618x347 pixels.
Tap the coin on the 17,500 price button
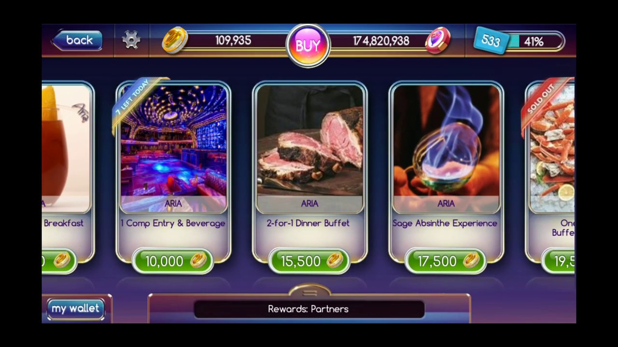click(x=471, y=261)
